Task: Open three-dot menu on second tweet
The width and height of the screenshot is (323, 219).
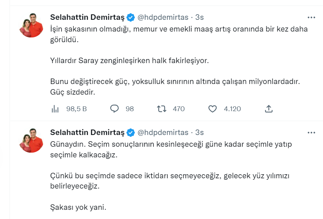Action: [x=311, y=132]
